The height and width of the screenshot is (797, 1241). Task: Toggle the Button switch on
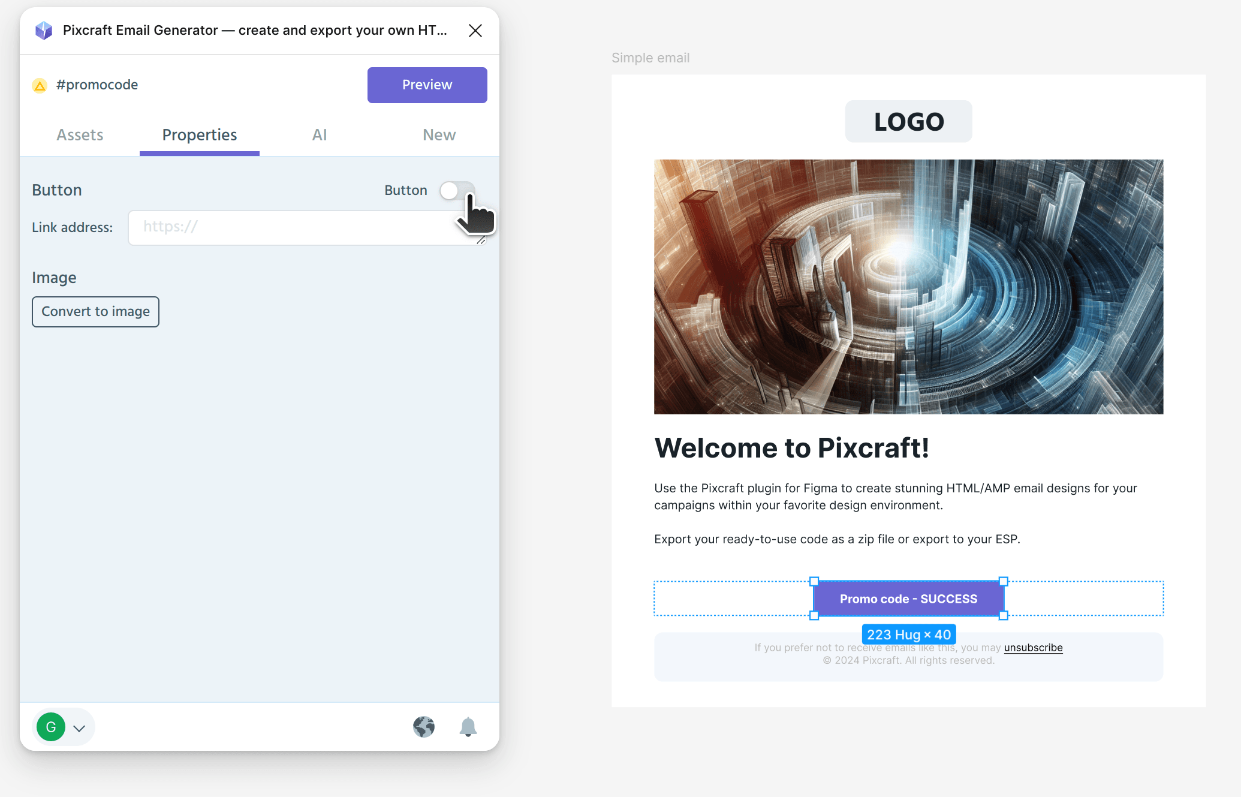coord(456,190)
